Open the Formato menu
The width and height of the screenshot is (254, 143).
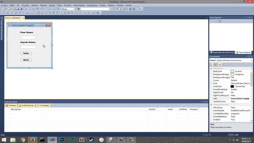67,5
